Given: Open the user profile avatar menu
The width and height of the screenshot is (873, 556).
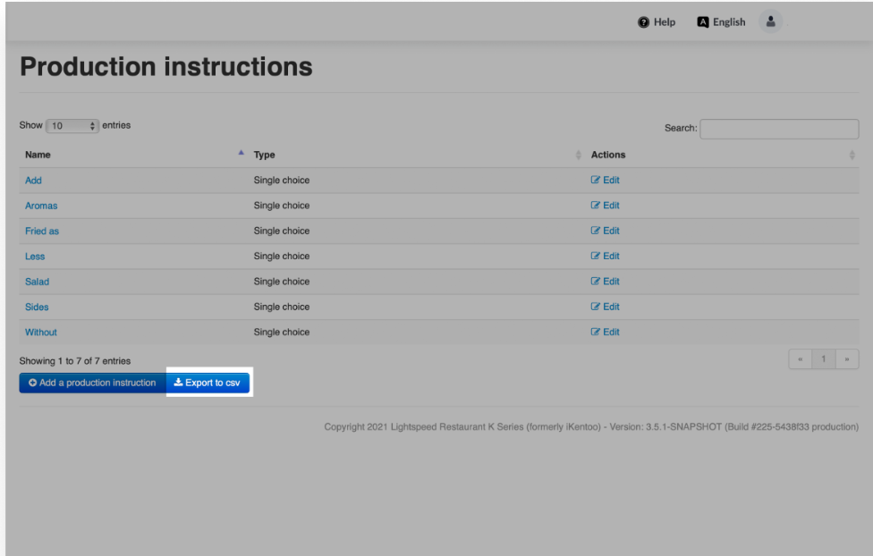Looking at the screenshot, I should coord(769,21).
